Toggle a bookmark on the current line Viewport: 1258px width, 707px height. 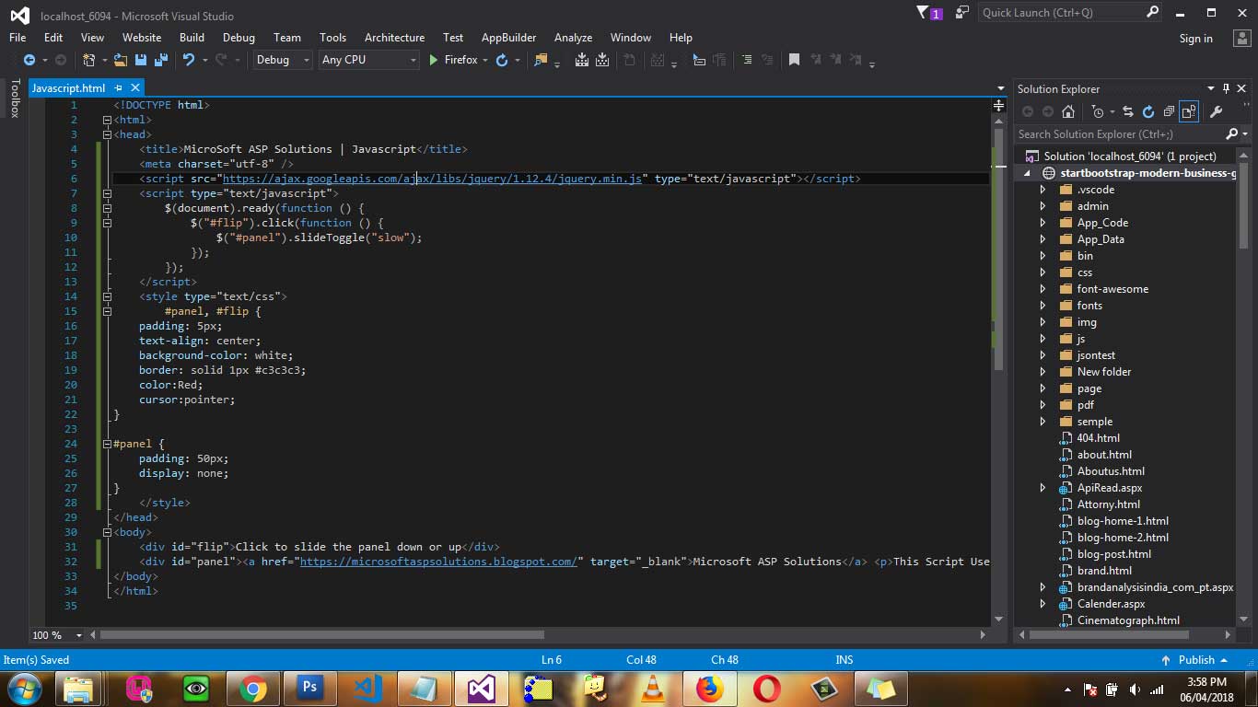click(x=795, y=59)
